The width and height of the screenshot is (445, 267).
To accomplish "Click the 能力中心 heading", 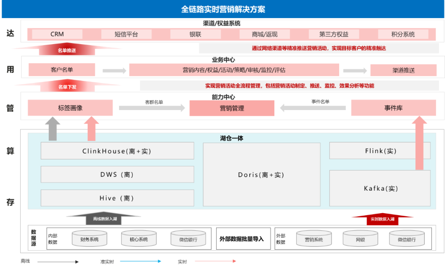I will 223,97.
